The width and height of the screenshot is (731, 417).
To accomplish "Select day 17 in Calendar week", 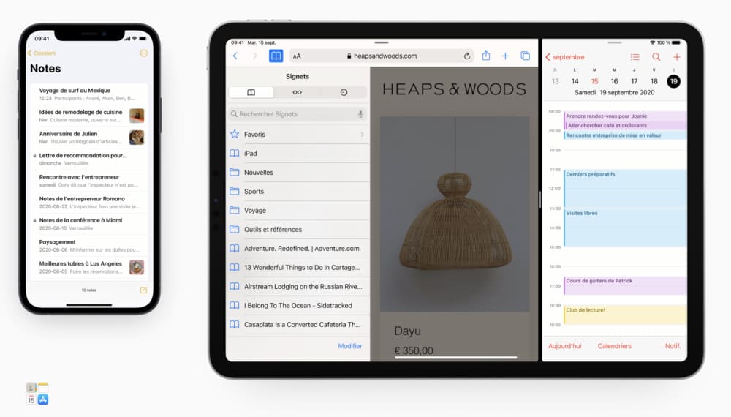I will point(634,81).
